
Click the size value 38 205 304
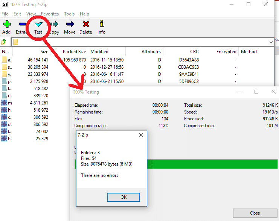(x=38, y=67)
